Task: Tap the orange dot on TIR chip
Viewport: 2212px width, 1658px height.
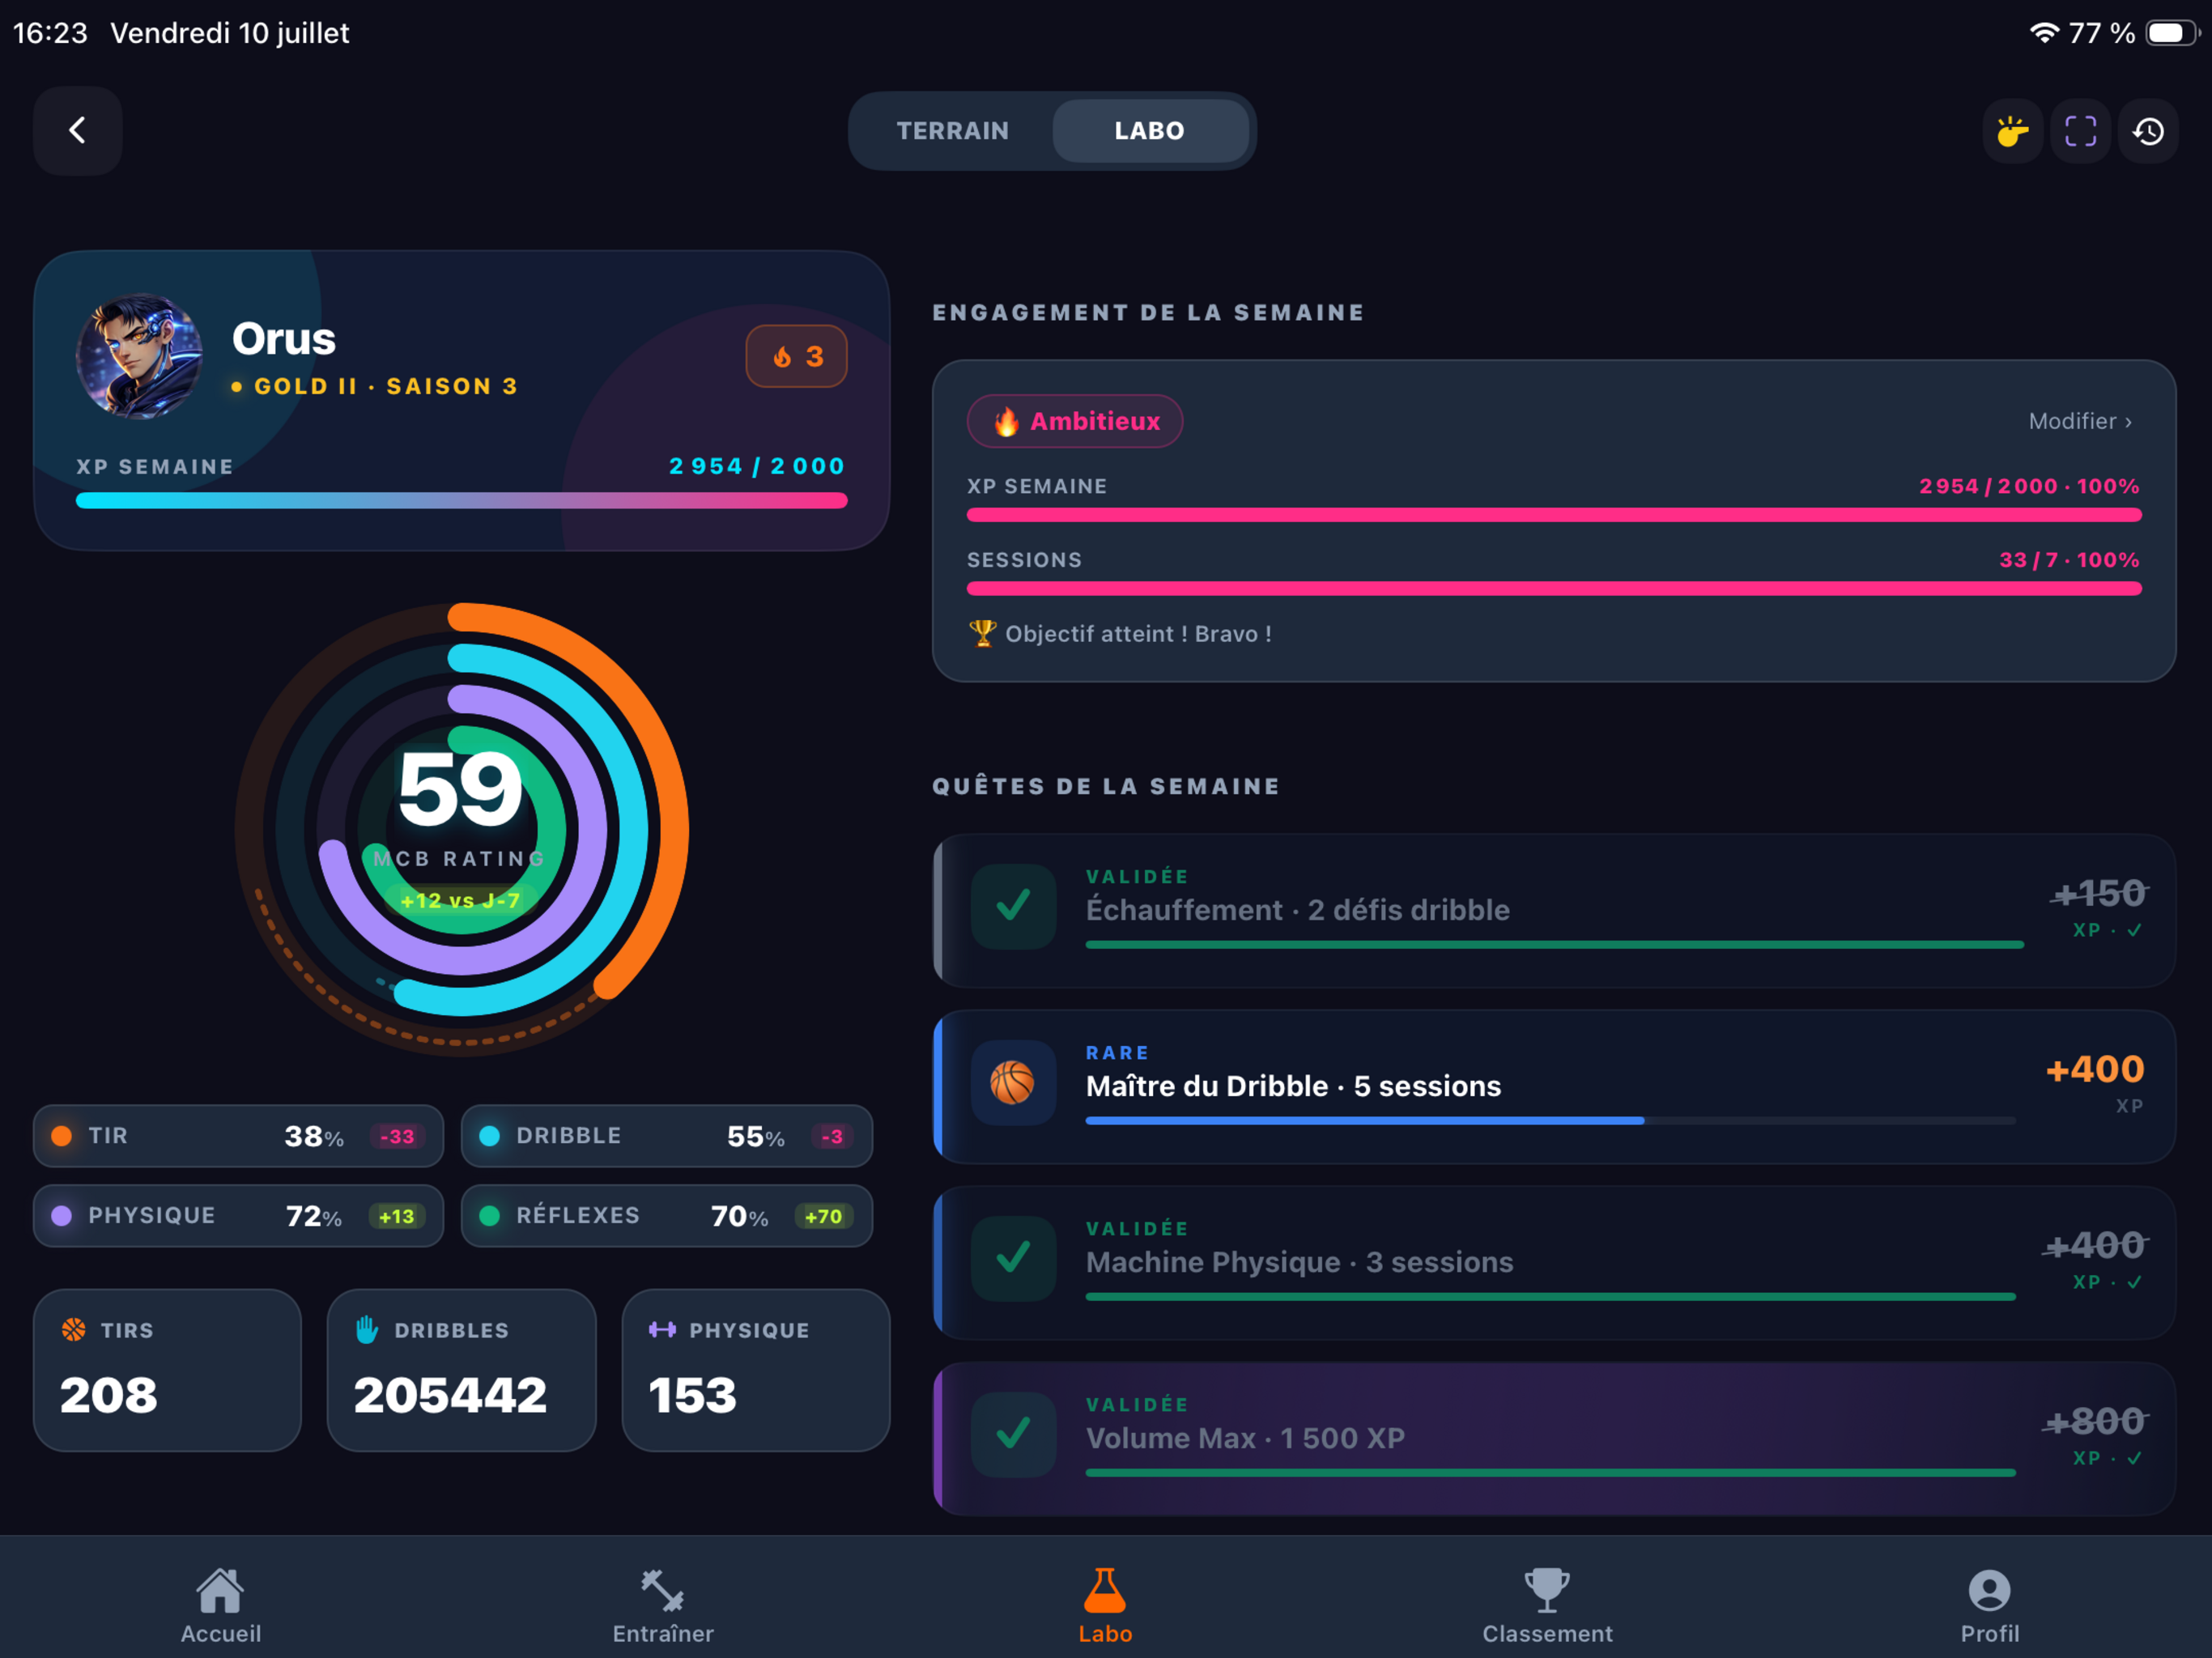Action: point(62,1136)
